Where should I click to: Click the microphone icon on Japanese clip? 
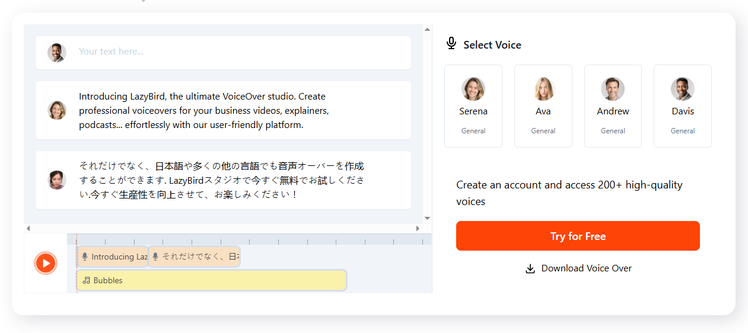[155, 257]
